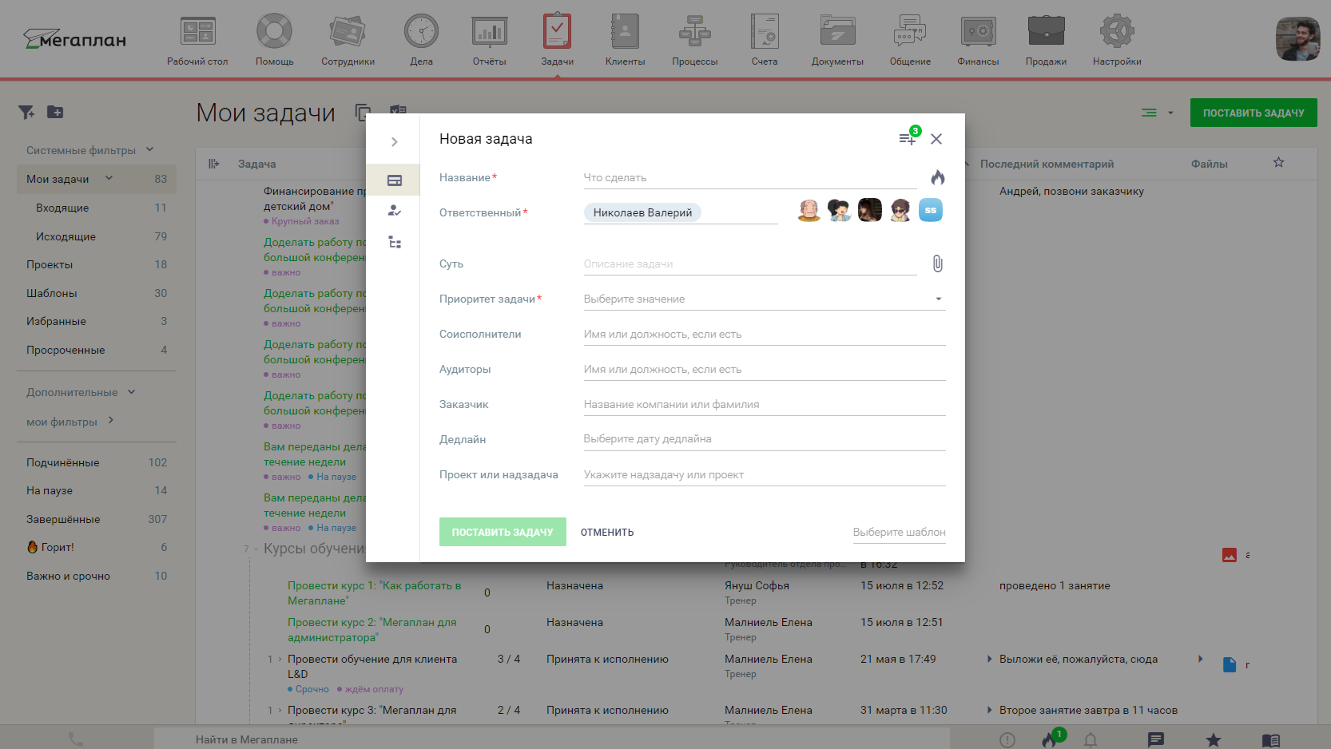
Task: Open Задачи section icon
Action: coord(557,40)
